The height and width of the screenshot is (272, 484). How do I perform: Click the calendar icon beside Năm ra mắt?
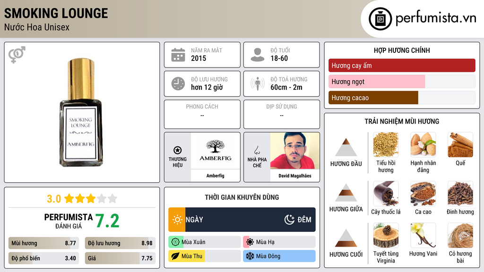178,55
